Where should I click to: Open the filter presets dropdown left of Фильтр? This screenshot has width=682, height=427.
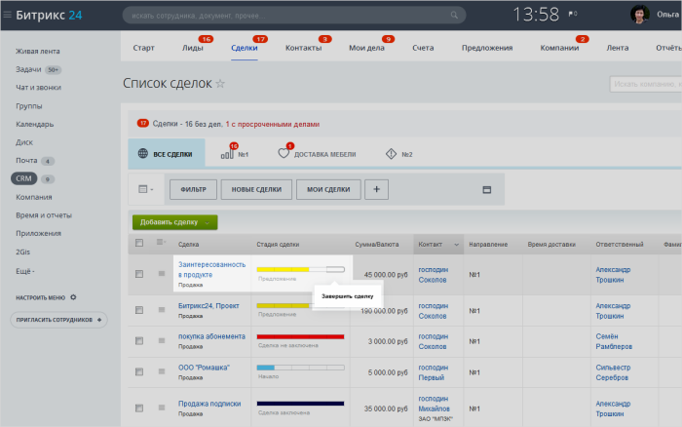[x=146, y=189]
